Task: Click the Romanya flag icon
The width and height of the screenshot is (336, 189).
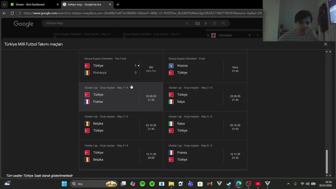Action: click(x=87, y=73)
